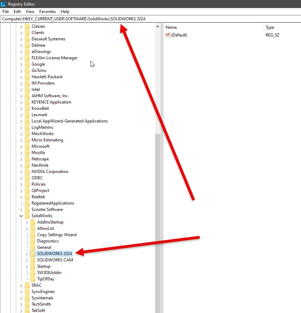Select the LogMeInInc key

(x=42, y=127)
